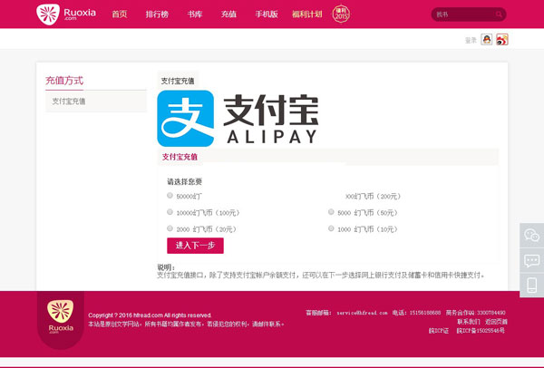Click the 支付宝充值 tab above the logo
Viewport: 544px width, 368px height.
(178, 82)
